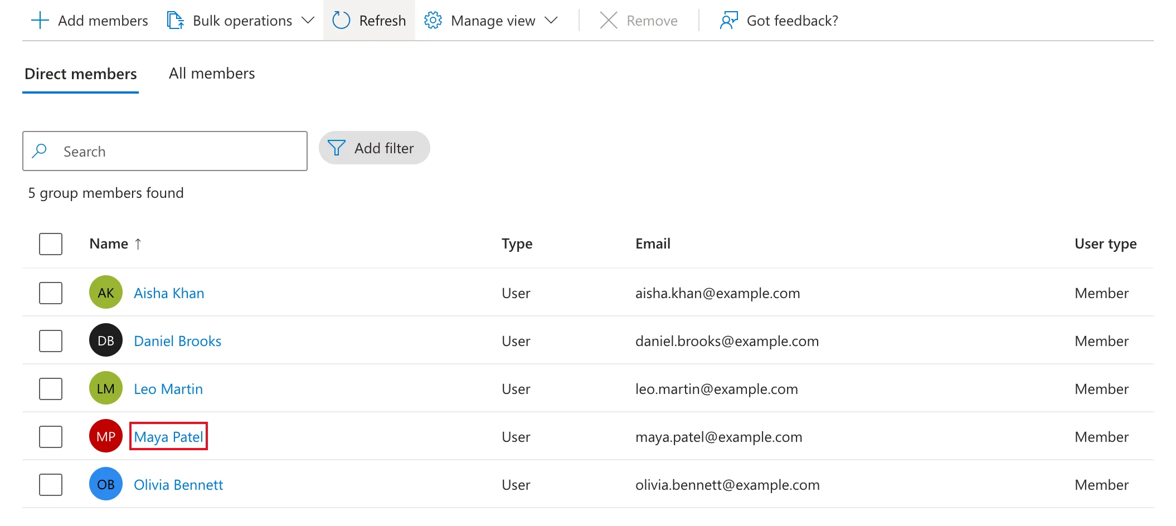Click the Email column header
The height and width of the screenshot is (526, 1176).
[x=653, y=244]
